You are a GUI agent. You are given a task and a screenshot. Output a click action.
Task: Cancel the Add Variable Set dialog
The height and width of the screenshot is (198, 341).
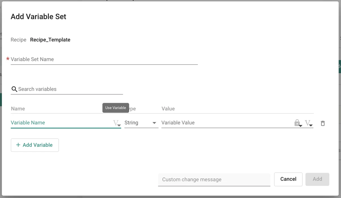pyautogui.click(x=288, y=179)
